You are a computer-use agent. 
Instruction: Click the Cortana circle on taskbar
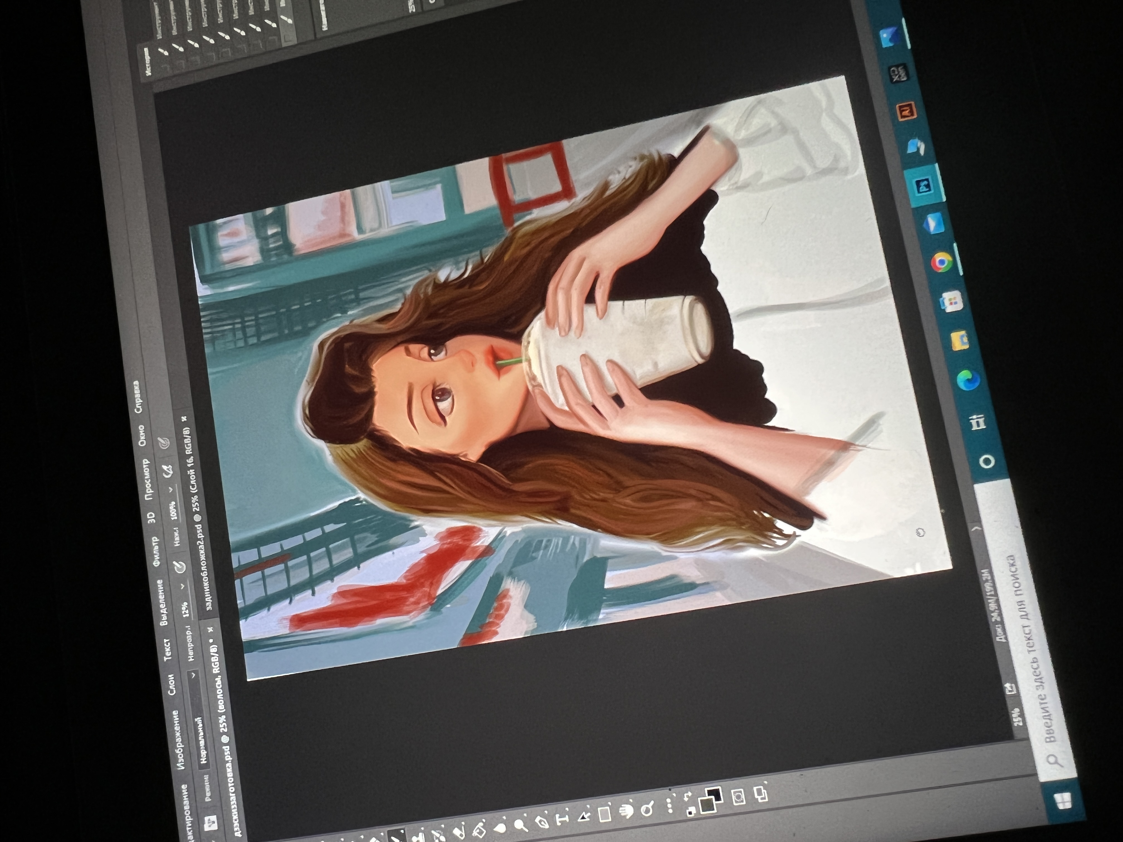pyautogui.click(x=987, y=462)
